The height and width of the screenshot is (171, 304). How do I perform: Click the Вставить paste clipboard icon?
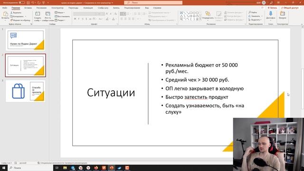pyautogui.click(x=5, y=14)
